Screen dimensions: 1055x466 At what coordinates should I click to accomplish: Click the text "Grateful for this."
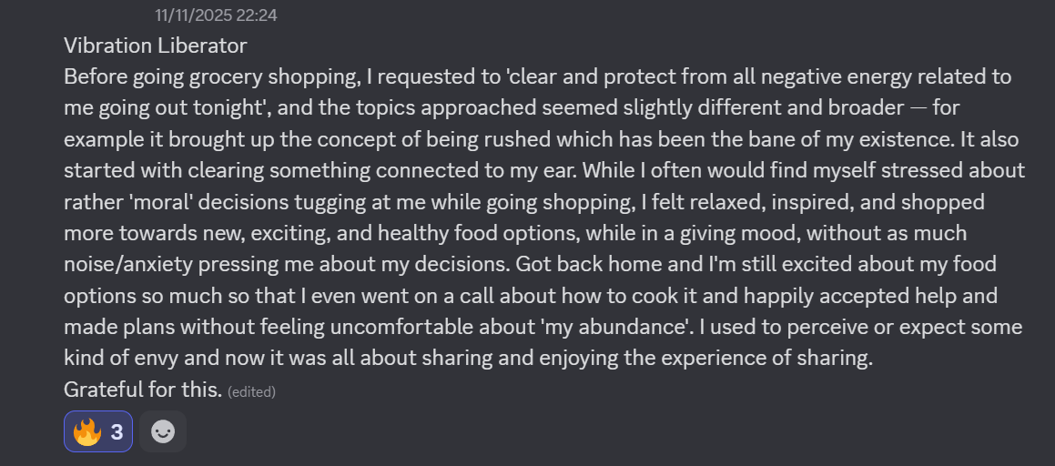point(143,390)
